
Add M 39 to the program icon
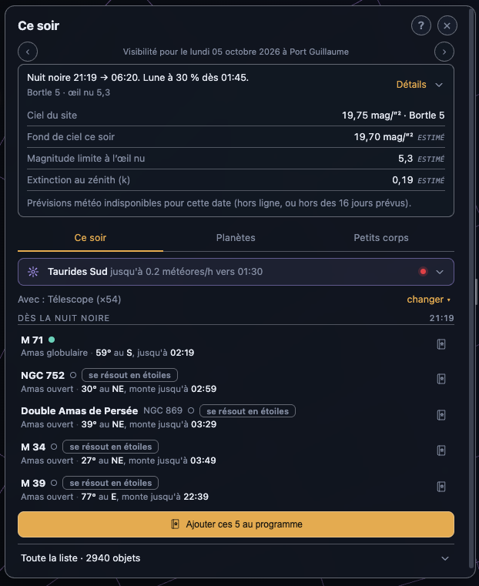(441, 487)
